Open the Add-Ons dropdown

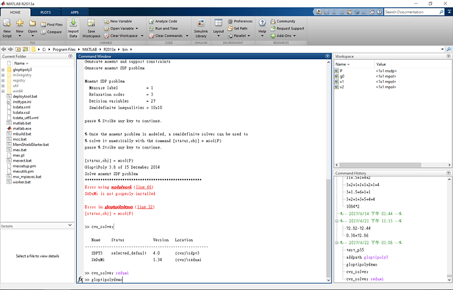click(x=294, y=36)
